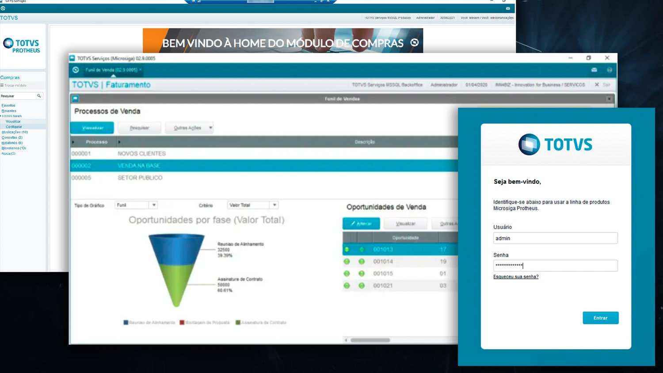This screenshot has height=373, width=663.
Task: Expand Miscelânea (13) menu
Action: tap(14, 148)
